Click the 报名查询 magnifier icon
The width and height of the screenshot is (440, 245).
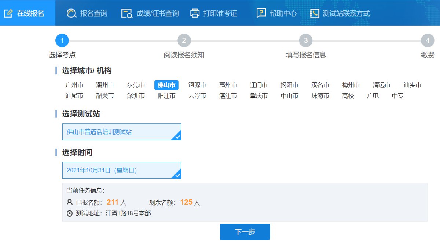tap(71, 13)
